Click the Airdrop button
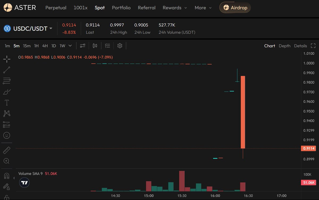319x200 pixels. (235, 7)
